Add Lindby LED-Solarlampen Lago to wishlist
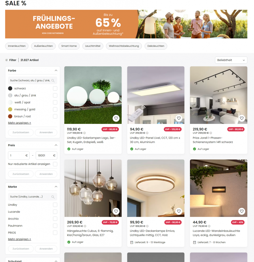The image size is (254, 262). tap(116, 118)
